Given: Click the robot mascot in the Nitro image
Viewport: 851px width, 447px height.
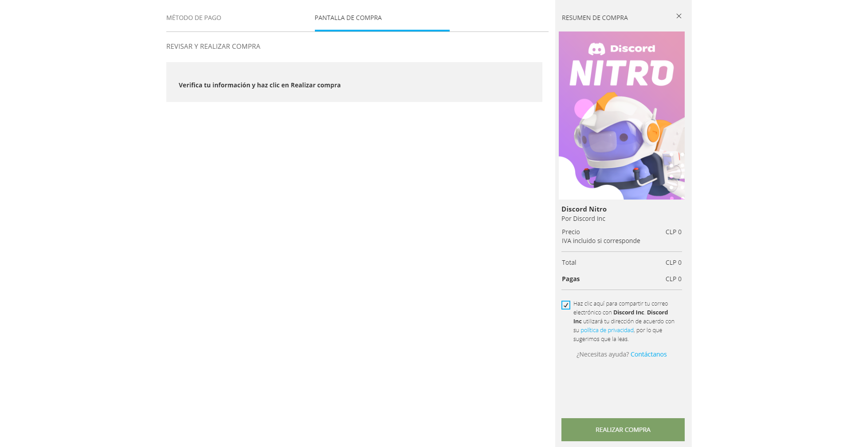Looking at the screenshot, I should click(x=616, y=142).
